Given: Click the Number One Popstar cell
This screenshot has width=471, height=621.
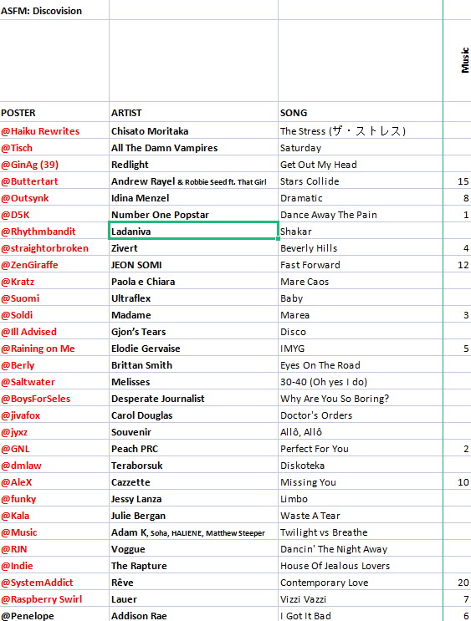Looking at the screenshot, I should (x=193, y=214).
